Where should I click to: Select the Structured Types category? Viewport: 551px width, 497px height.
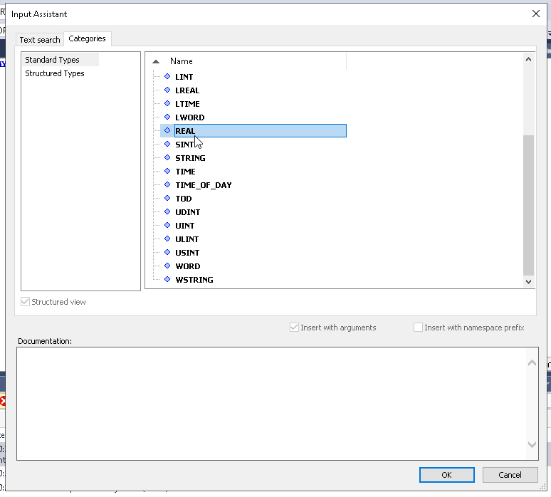click(55, 73)
